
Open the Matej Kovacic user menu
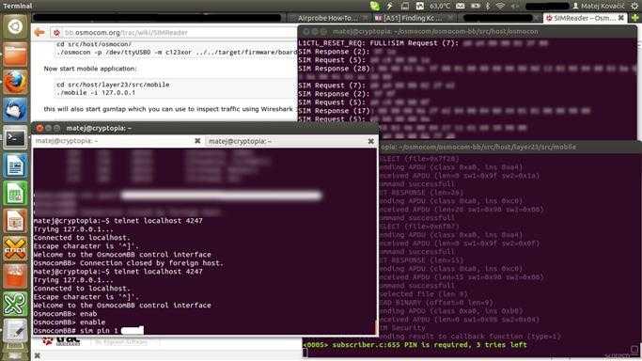pos(599,6)
